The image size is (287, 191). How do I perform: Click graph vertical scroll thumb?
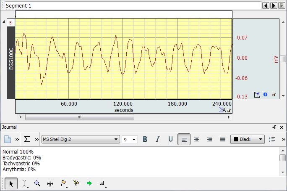click(x=283, y=59)
